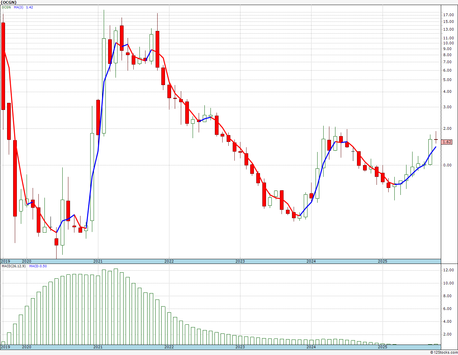Image resolution: width=458 pixels, height=355 pixels.
Task: Click the MA(3) moving average legend label
Action: point(19,7)
